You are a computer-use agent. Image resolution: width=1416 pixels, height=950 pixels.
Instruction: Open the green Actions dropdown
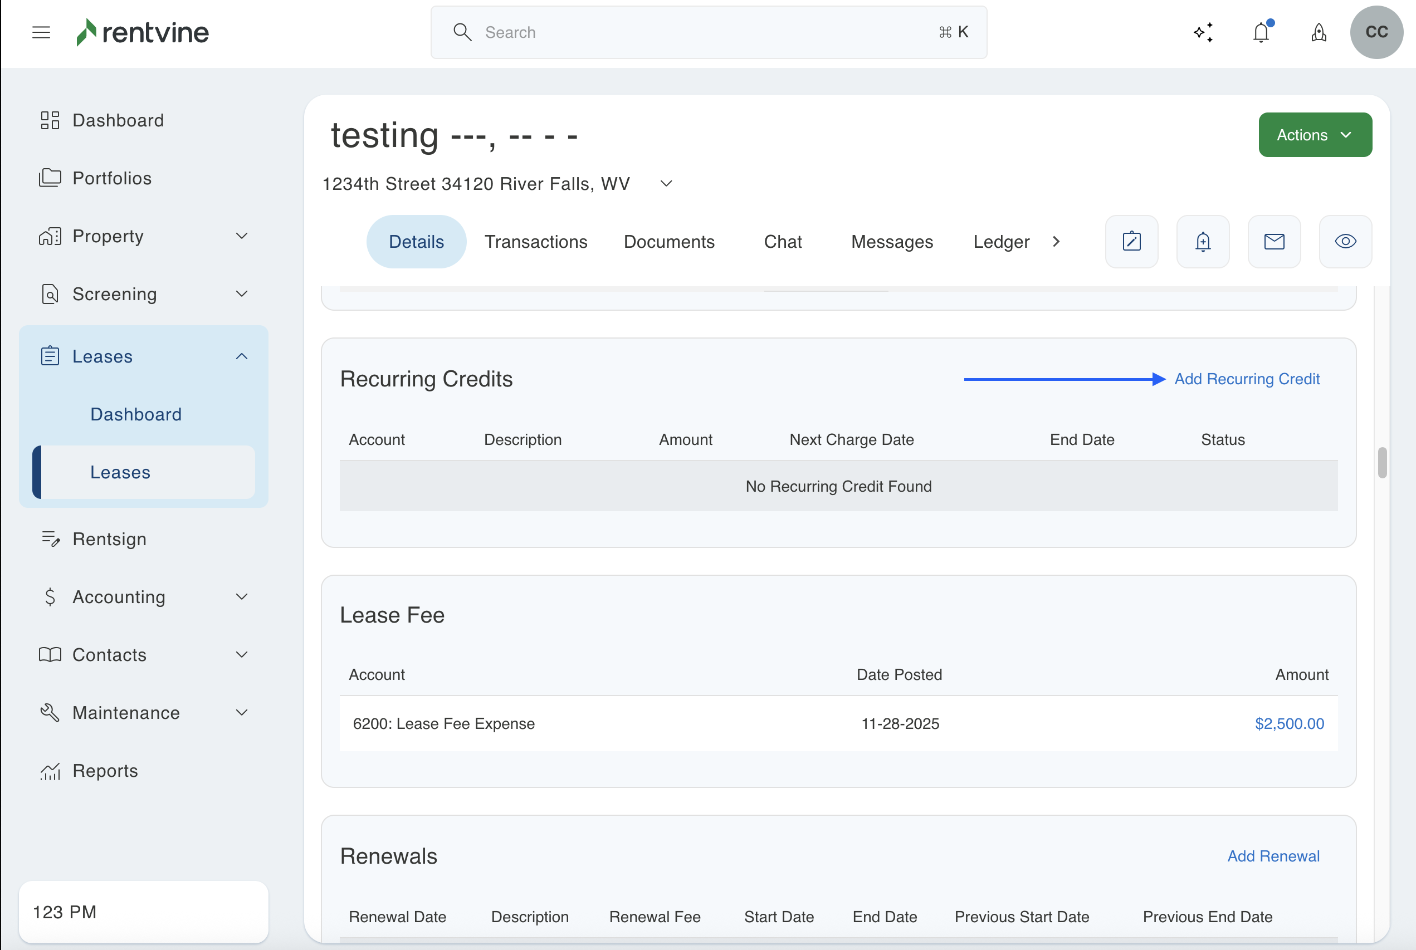[1315, 135]
